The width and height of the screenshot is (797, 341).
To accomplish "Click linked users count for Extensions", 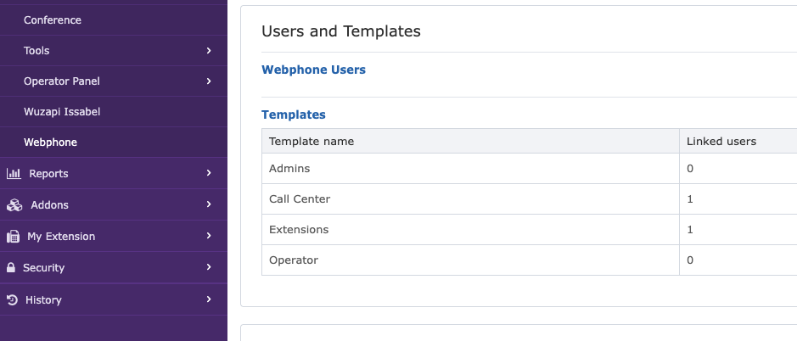I will 690,230.
